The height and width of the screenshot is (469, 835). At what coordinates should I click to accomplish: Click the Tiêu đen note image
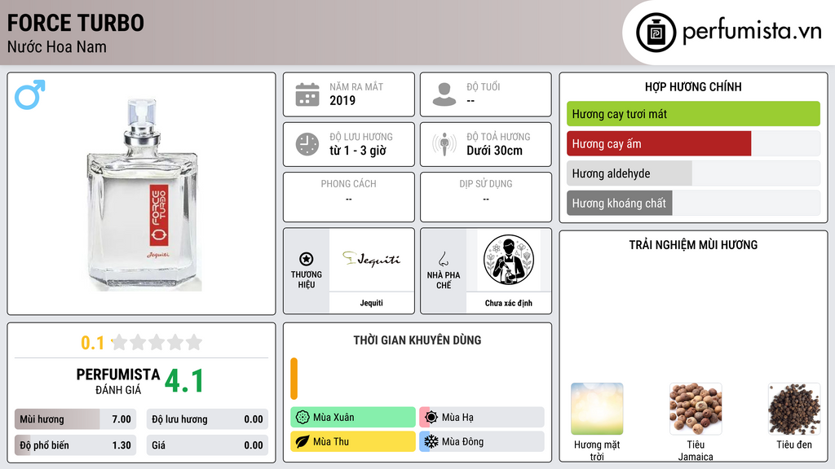tap(794, 409)
